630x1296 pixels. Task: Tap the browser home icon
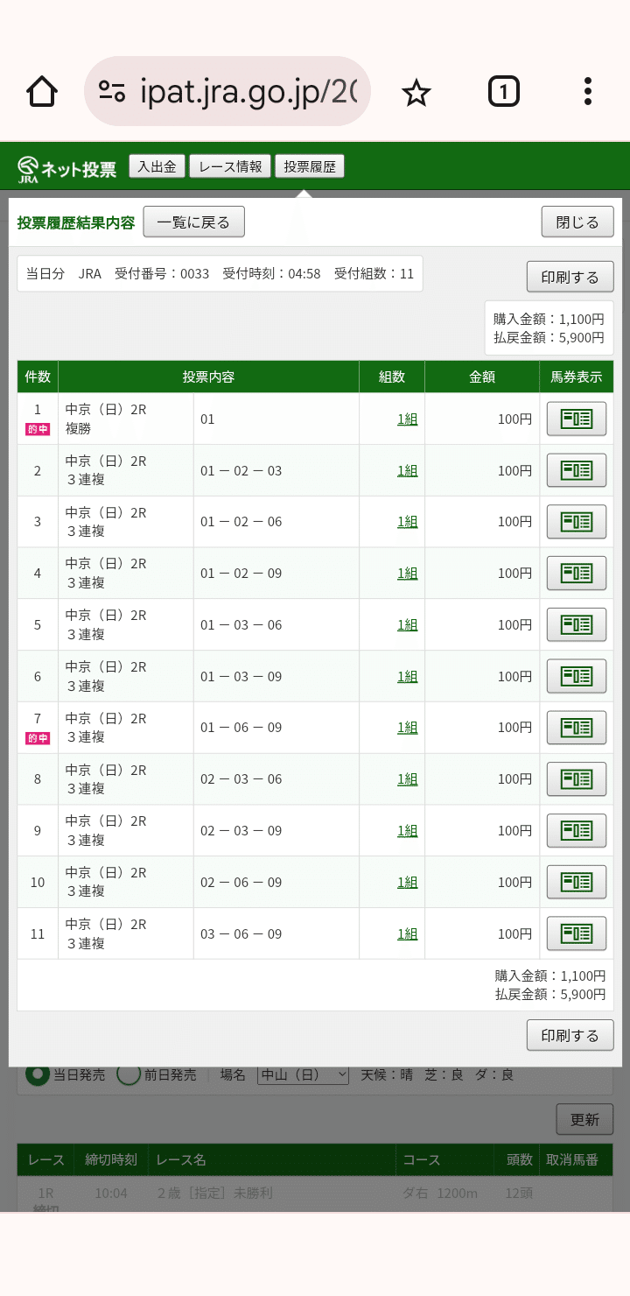tap(42, 91)
